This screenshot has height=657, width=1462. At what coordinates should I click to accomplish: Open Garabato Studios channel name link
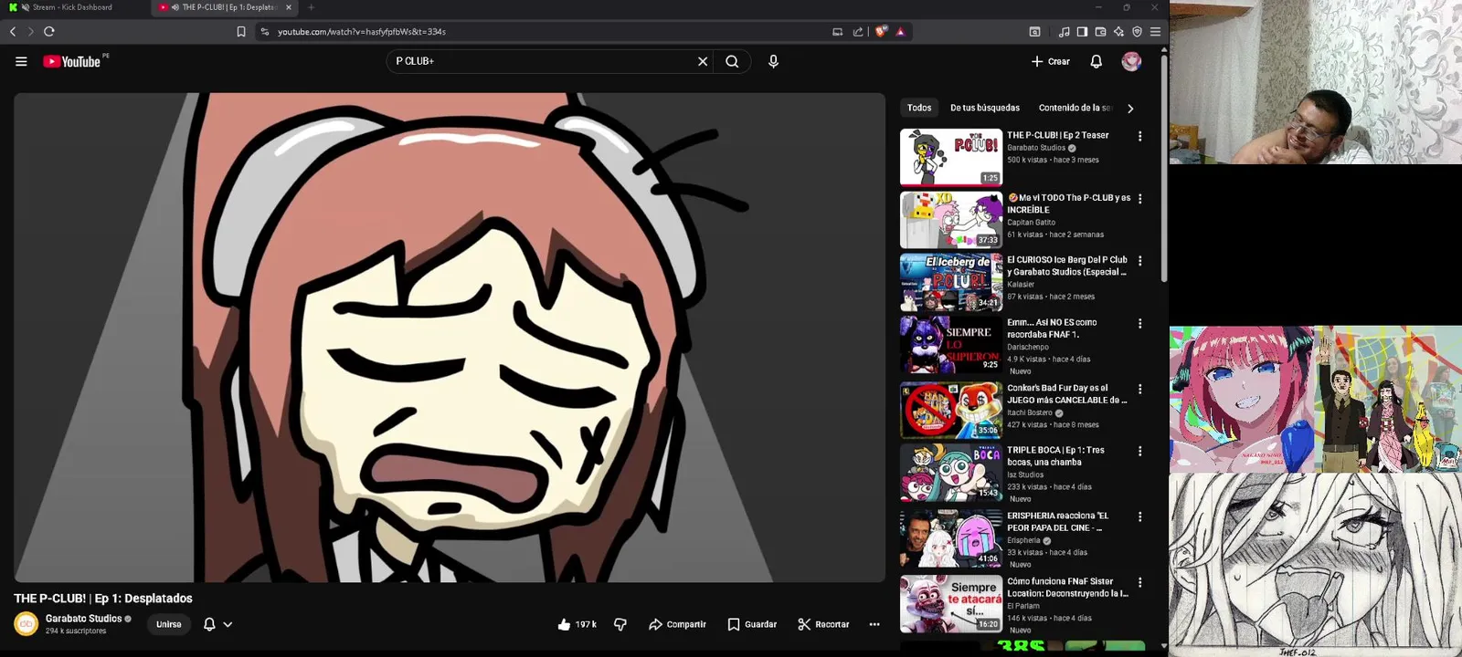click(84, 618)
